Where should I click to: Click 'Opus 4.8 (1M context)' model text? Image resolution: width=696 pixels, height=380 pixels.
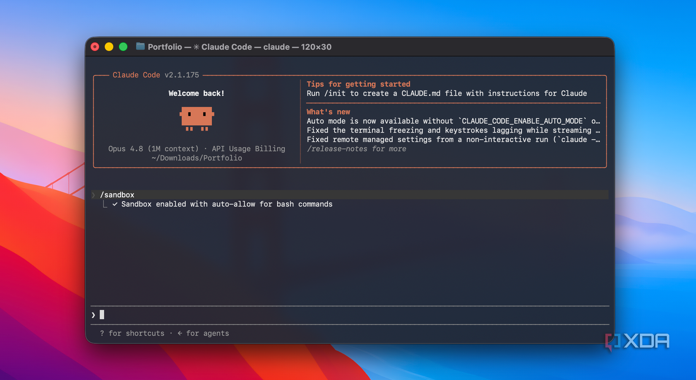click(153, 149)
